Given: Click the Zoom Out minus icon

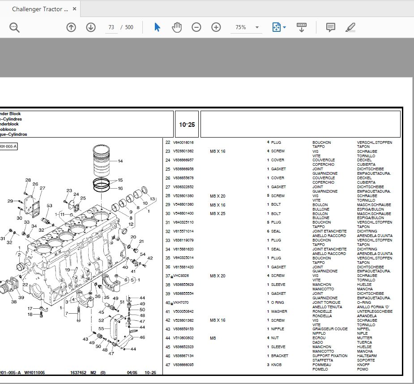Looking at the screenshot, I should [196, 27].
